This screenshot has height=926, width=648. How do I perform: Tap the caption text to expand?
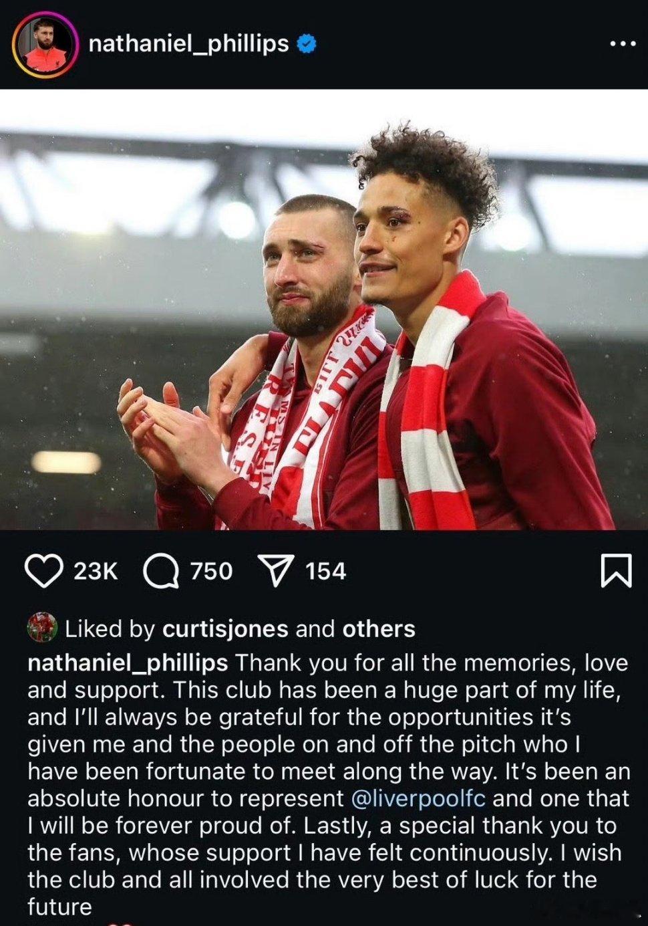(x=327, y=785)
